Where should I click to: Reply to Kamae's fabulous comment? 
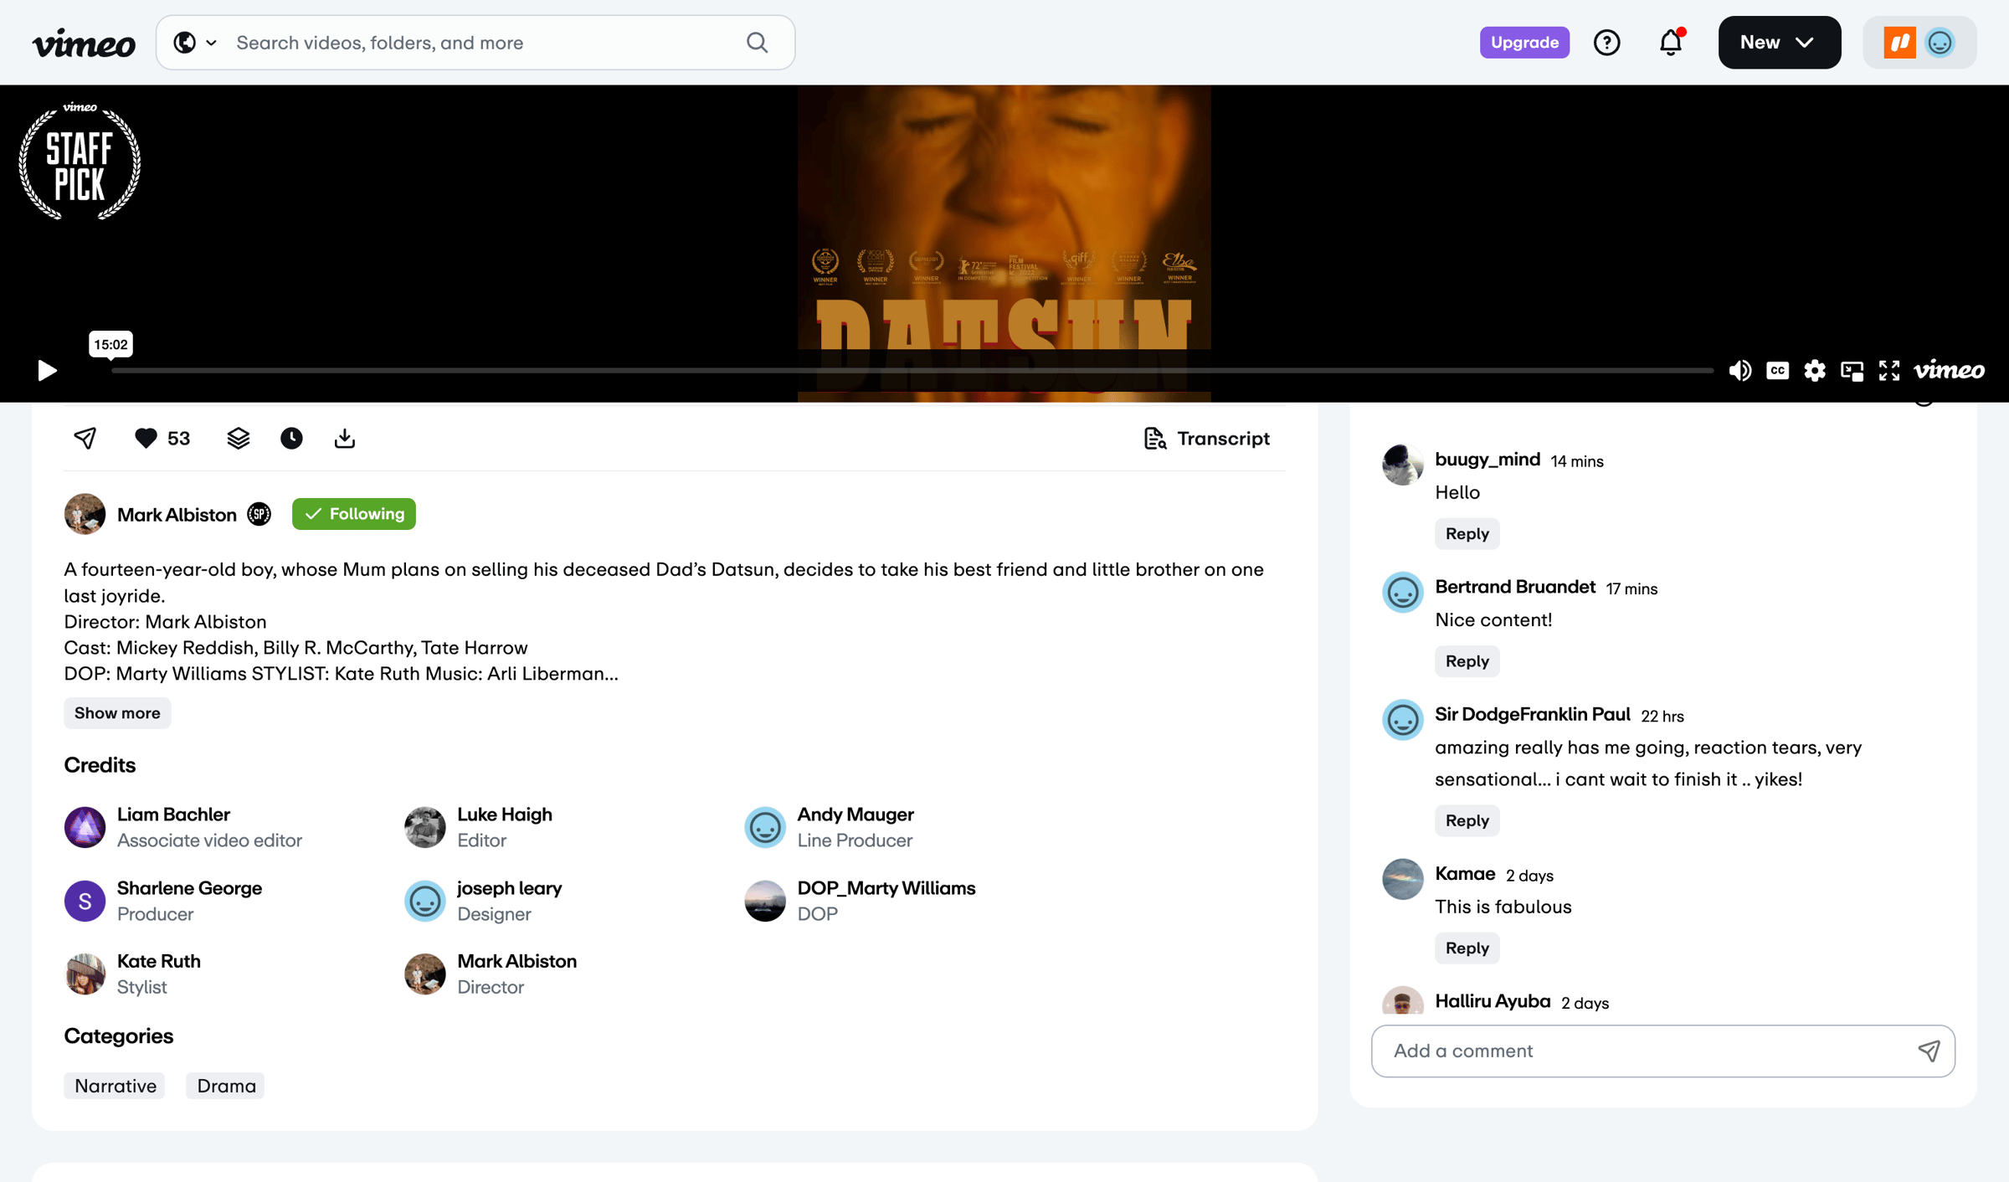1467,948
